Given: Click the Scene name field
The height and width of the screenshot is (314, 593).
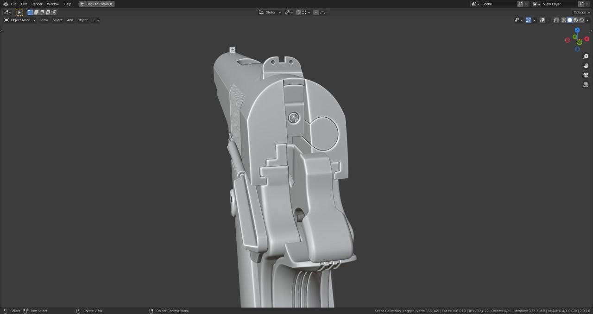Looking at the screenshot, I should tap(498, 4).
